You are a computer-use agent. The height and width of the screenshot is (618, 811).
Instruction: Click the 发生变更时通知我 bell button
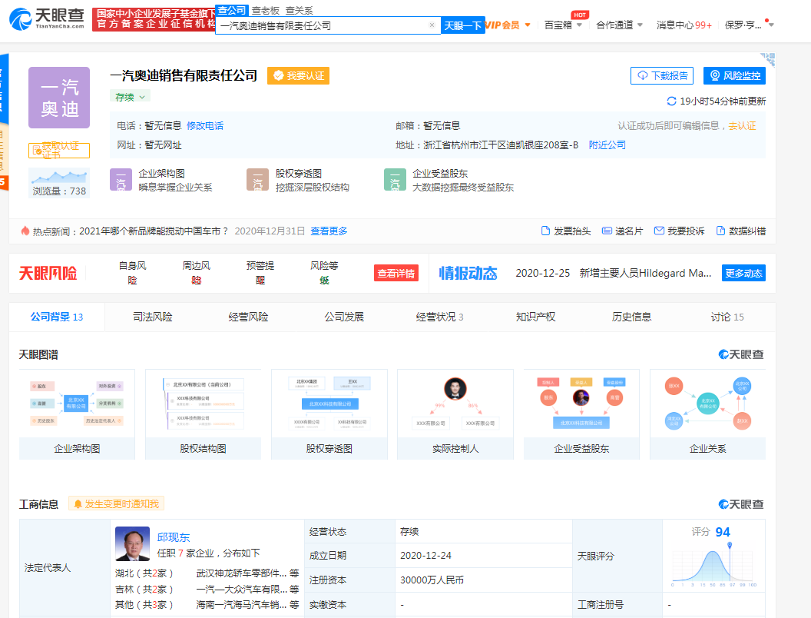click(x=117, y=503)
